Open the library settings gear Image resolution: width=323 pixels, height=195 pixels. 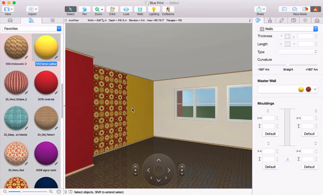coord(59,192)
